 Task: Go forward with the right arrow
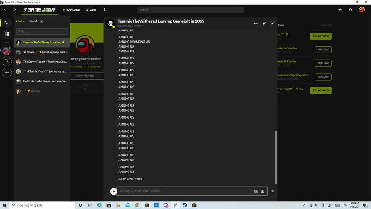(x=15, y=10)
